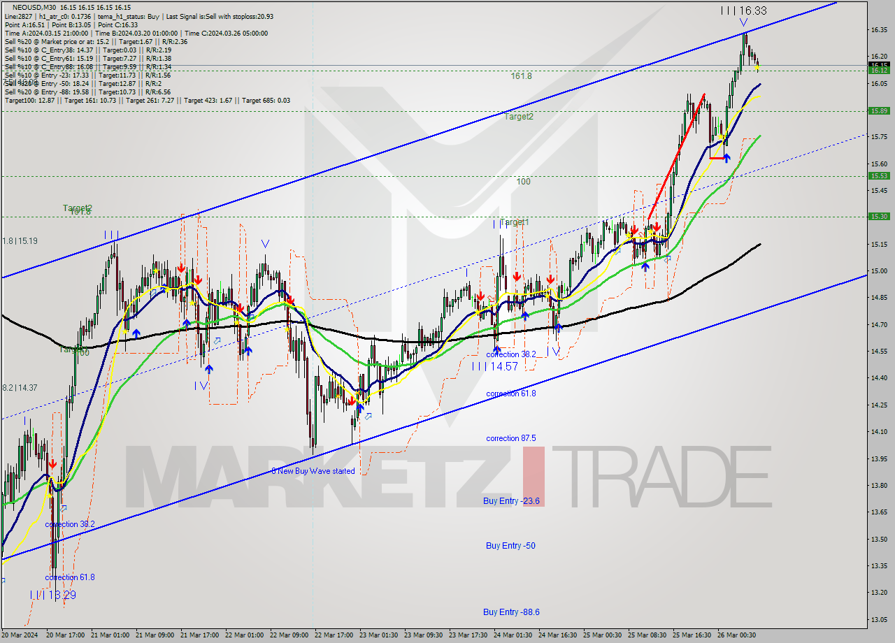
Task: Select the 'Target1' label
Action: pos(515,222)
